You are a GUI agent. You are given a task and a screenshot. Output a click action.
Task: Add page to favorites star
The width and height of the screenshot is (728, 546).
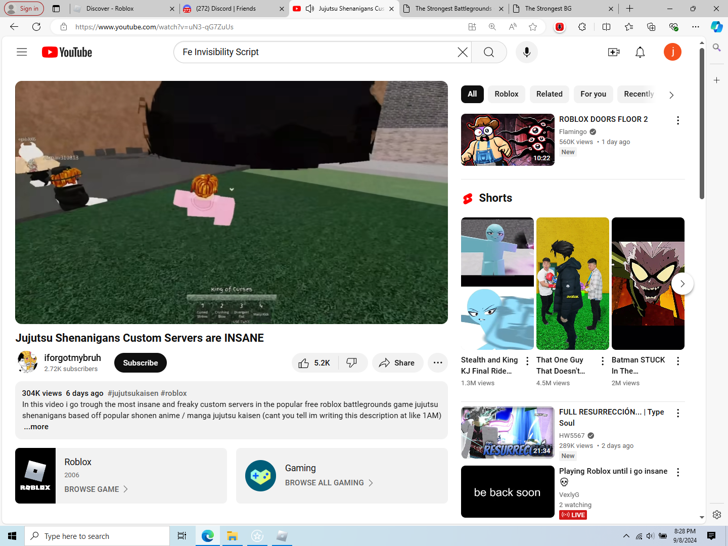533,27
